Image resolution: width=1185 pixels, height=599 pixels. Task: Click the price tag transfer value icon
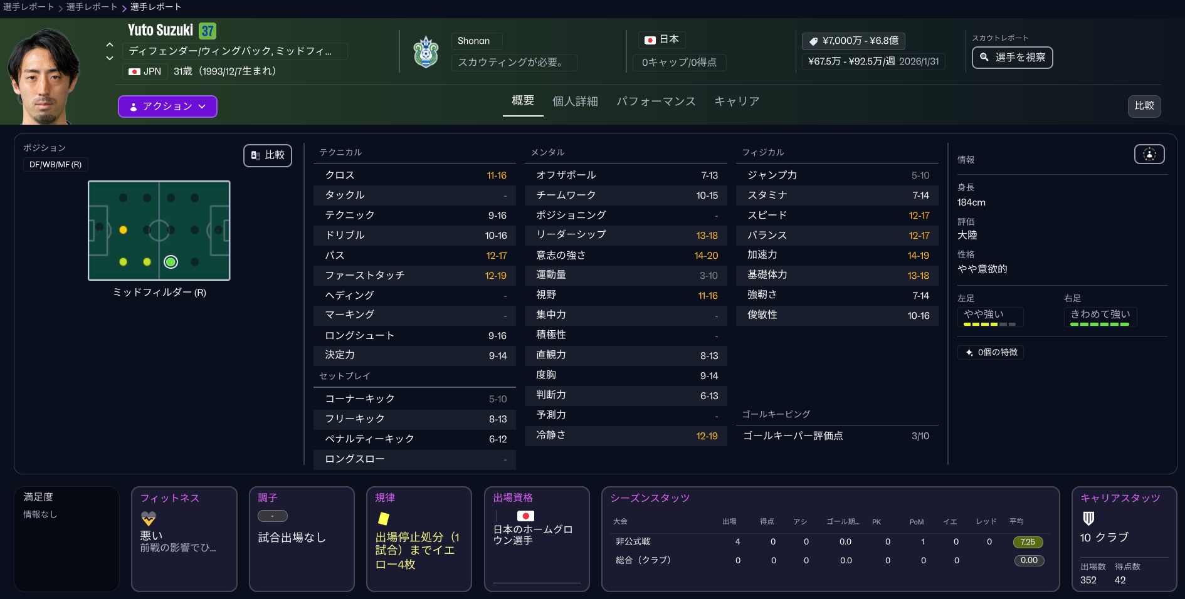click(x=813, y=41)
